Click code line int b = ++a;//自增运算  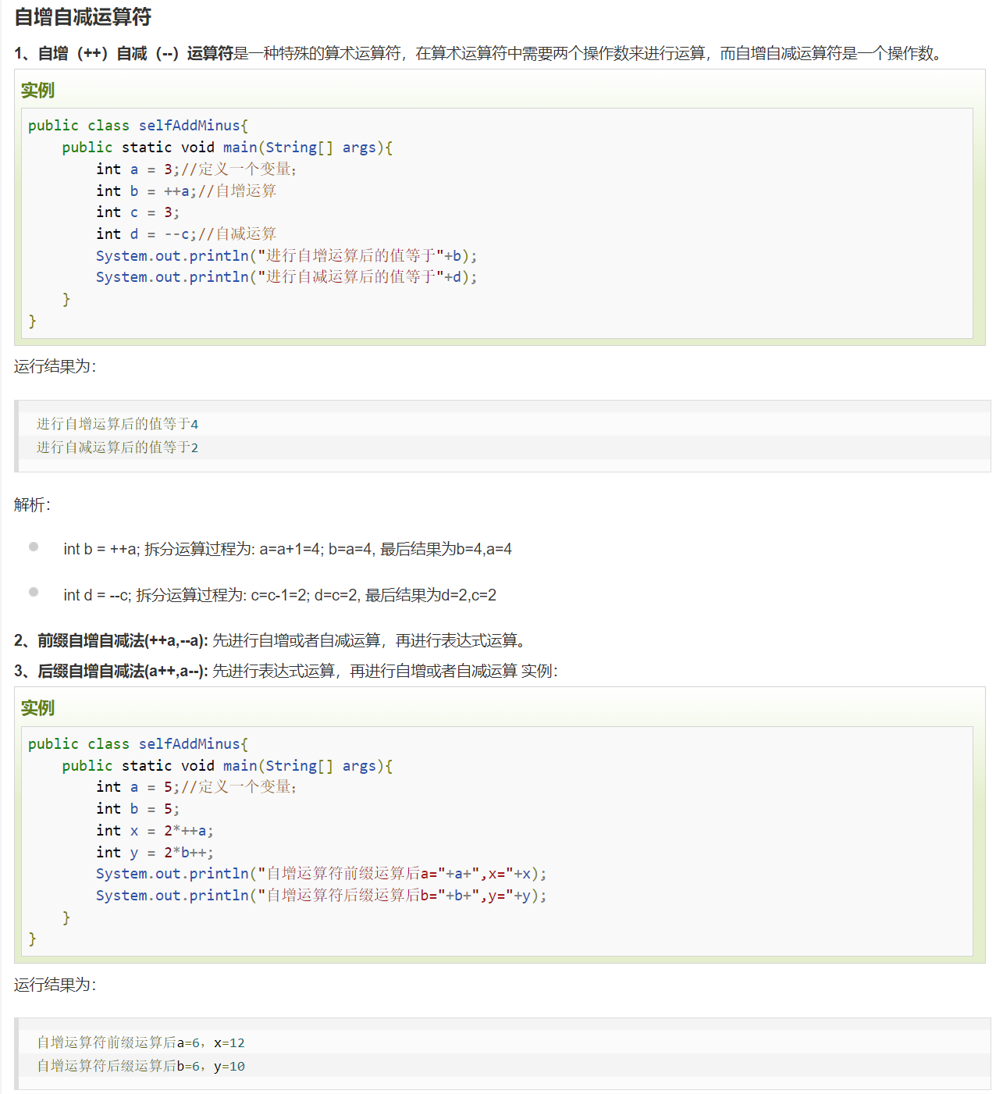point(186,191)
